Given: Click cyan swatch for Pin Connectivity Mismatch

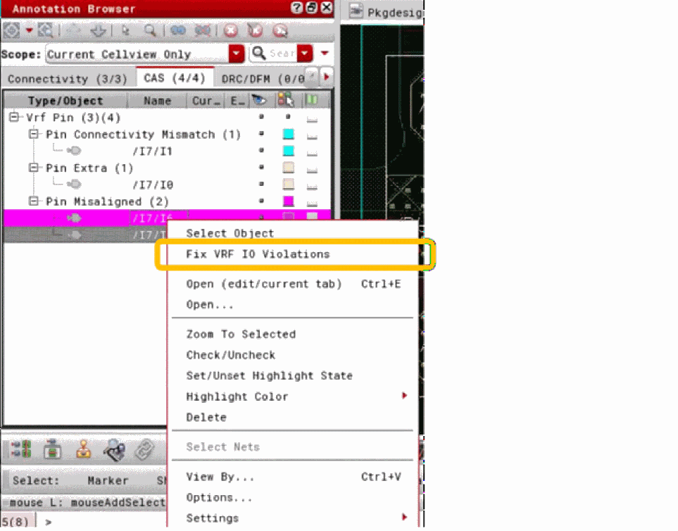Looking at the screenshot, I should pos(288,134).
